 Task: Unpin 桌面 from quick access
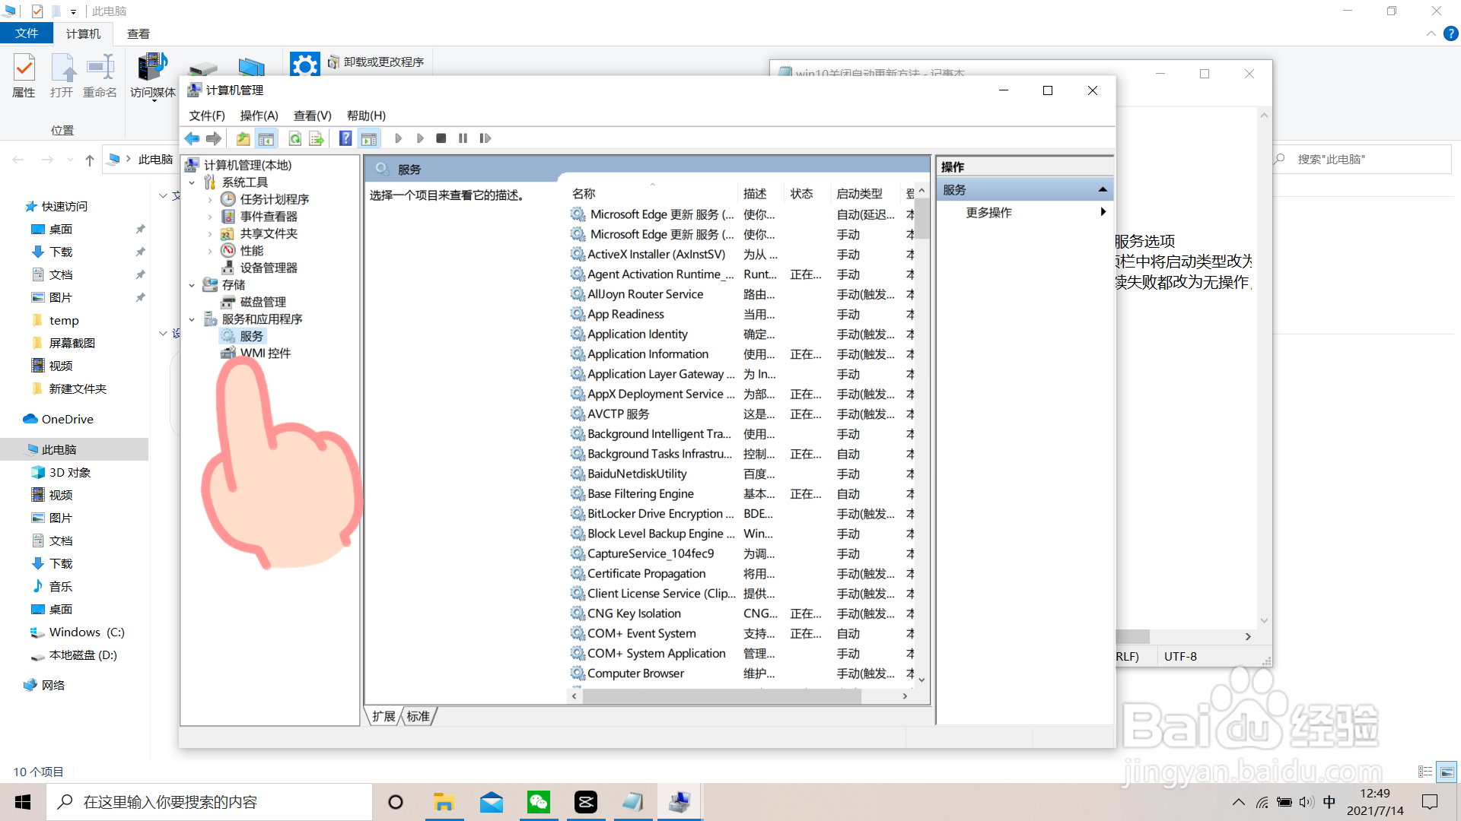pyautogui.click(x=140, y=229)
